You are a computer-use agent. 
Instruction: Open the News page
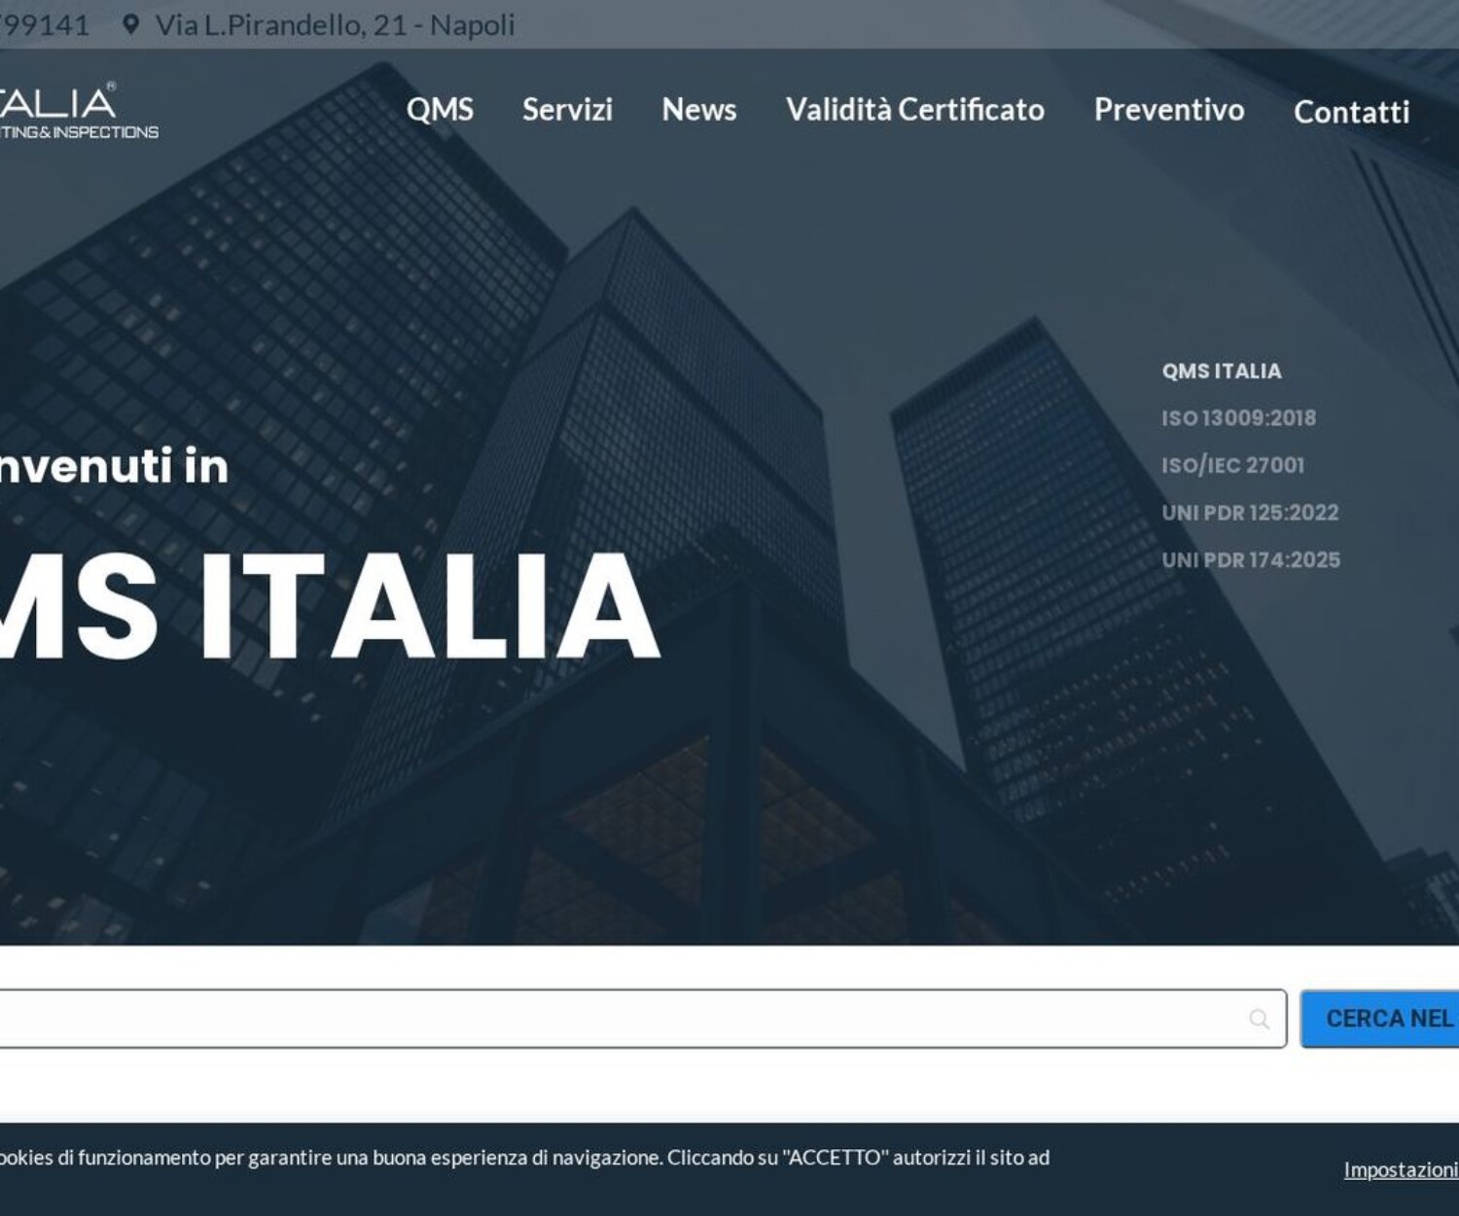[x=698, y=109]
